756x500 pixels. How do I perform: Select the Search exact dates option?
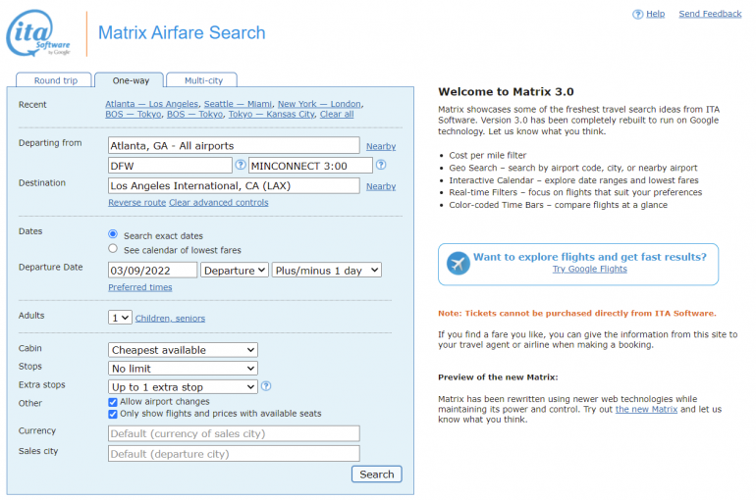tap(113, 235)
